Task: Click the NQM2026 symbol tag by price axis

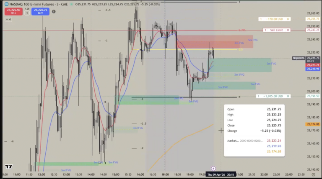Action: coord(299,58)
